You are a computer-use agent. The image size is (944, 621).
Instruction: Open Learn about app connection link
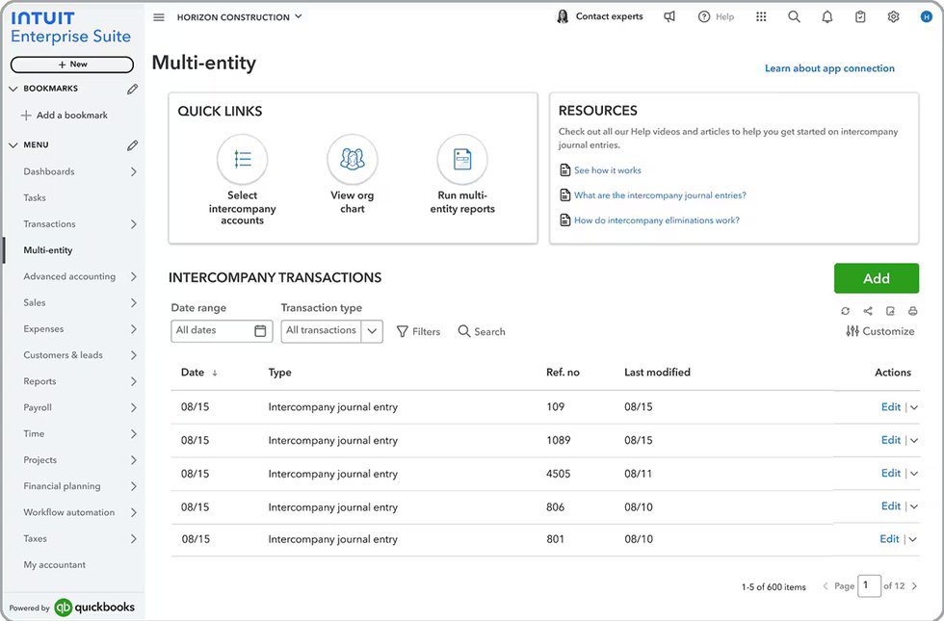click(x=829, y=68)
